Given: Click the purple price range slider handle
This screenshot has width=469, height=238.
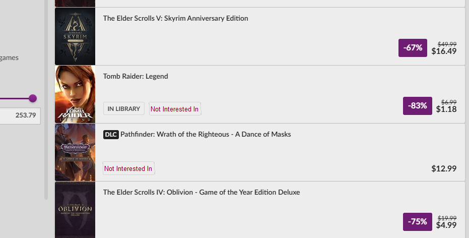Looking at the screenshot, I should [x=33, y=98].
